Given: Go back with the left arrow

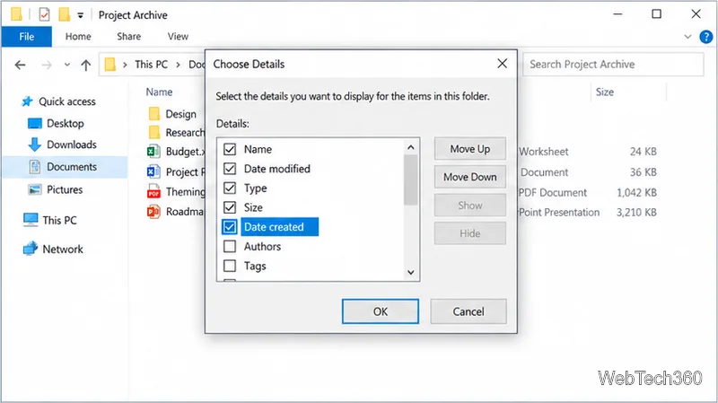Looking at the screenshot, I should point(20,65).
